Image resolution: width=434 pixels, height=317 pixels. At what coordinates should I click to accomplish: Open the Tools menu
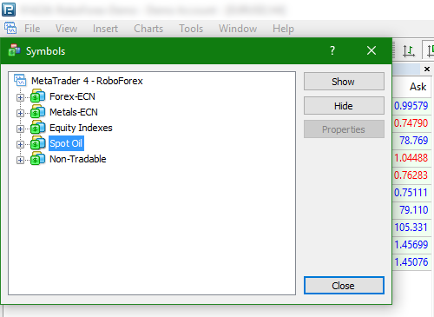(191, 29)
